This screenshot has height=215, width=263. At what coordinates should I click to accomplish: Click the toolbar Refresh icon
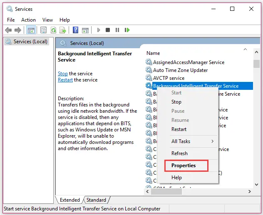(x=53, y=30)
